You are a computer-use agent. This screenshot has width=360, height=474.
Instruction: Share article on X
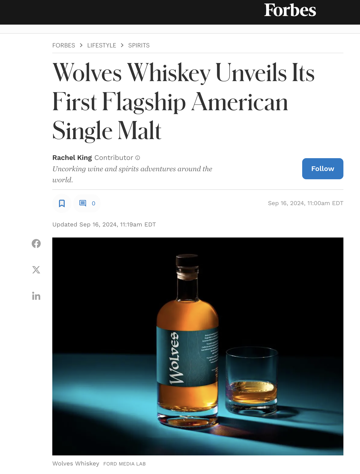36,270
